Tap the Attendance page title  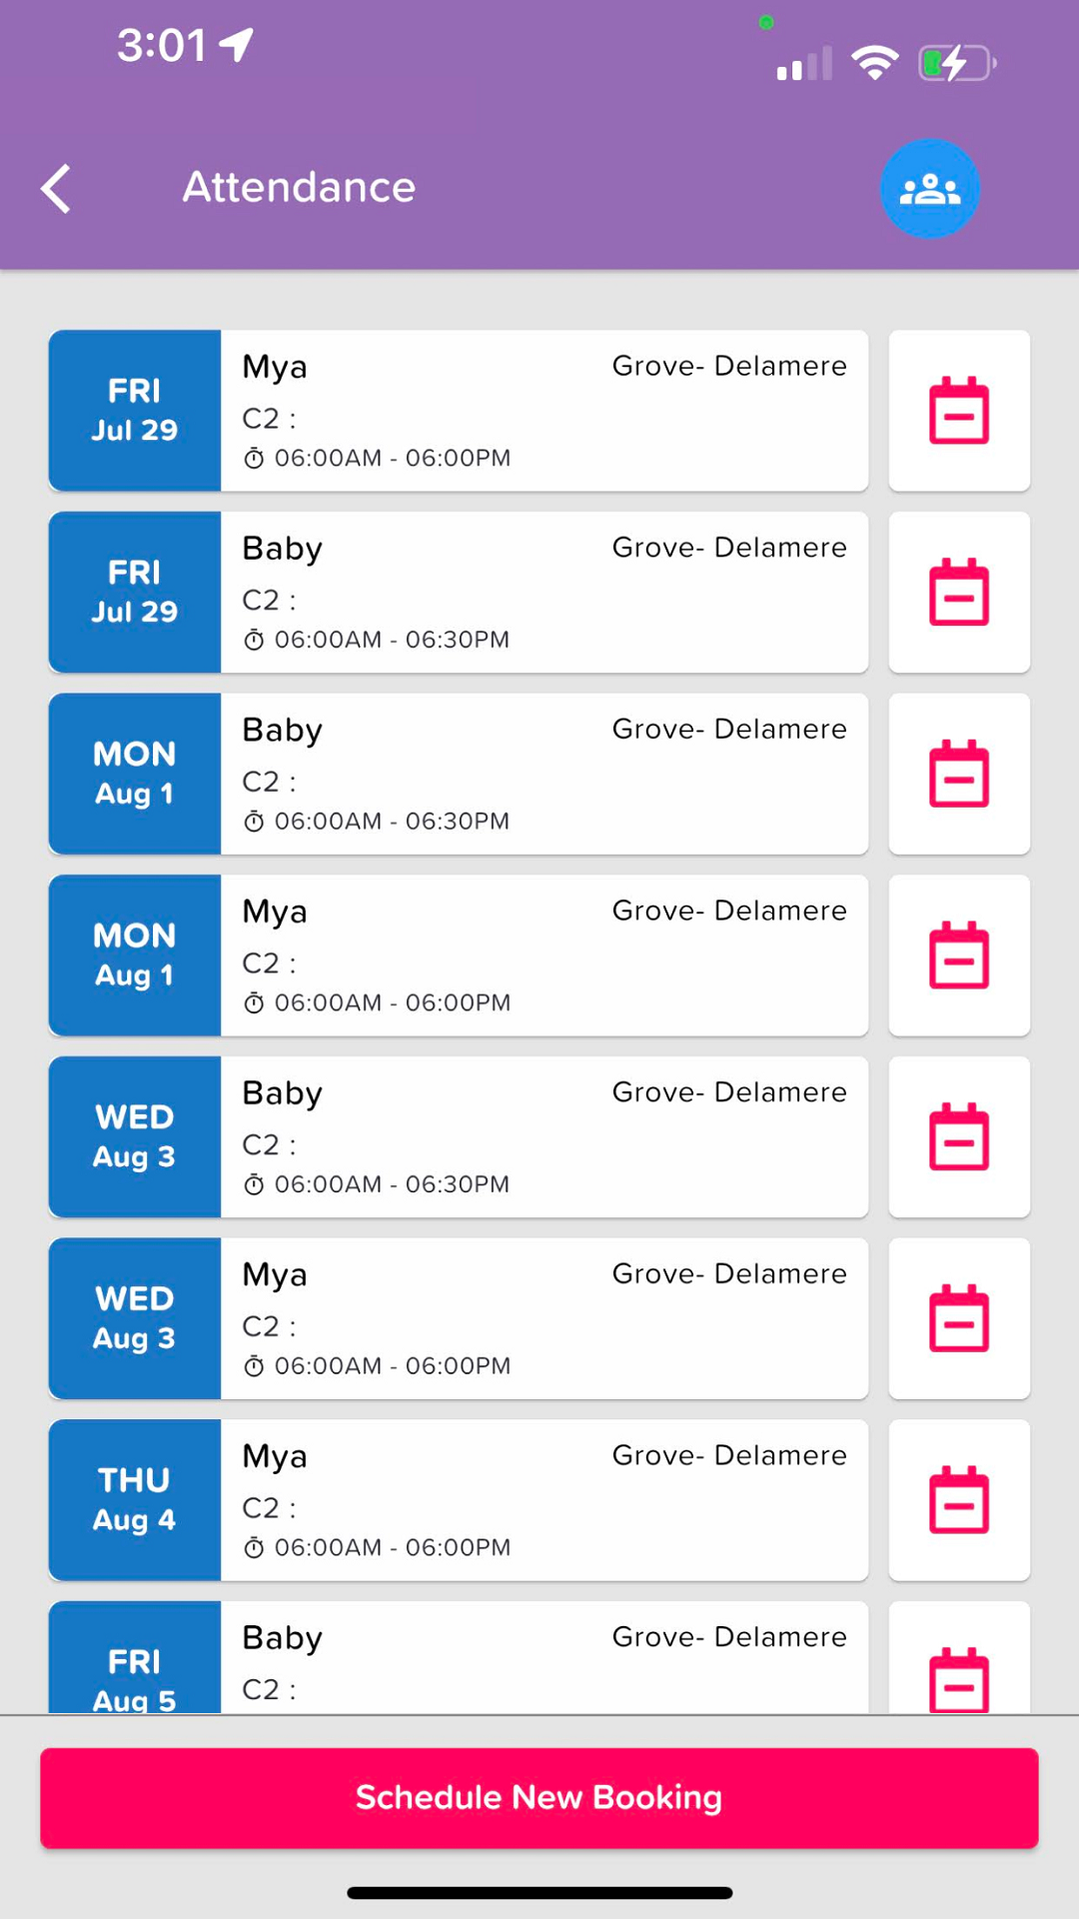pos(299,188)
